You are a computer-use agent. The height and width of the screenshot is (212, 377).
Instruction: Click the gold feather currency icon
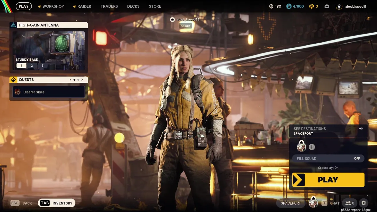click(311, 6)
